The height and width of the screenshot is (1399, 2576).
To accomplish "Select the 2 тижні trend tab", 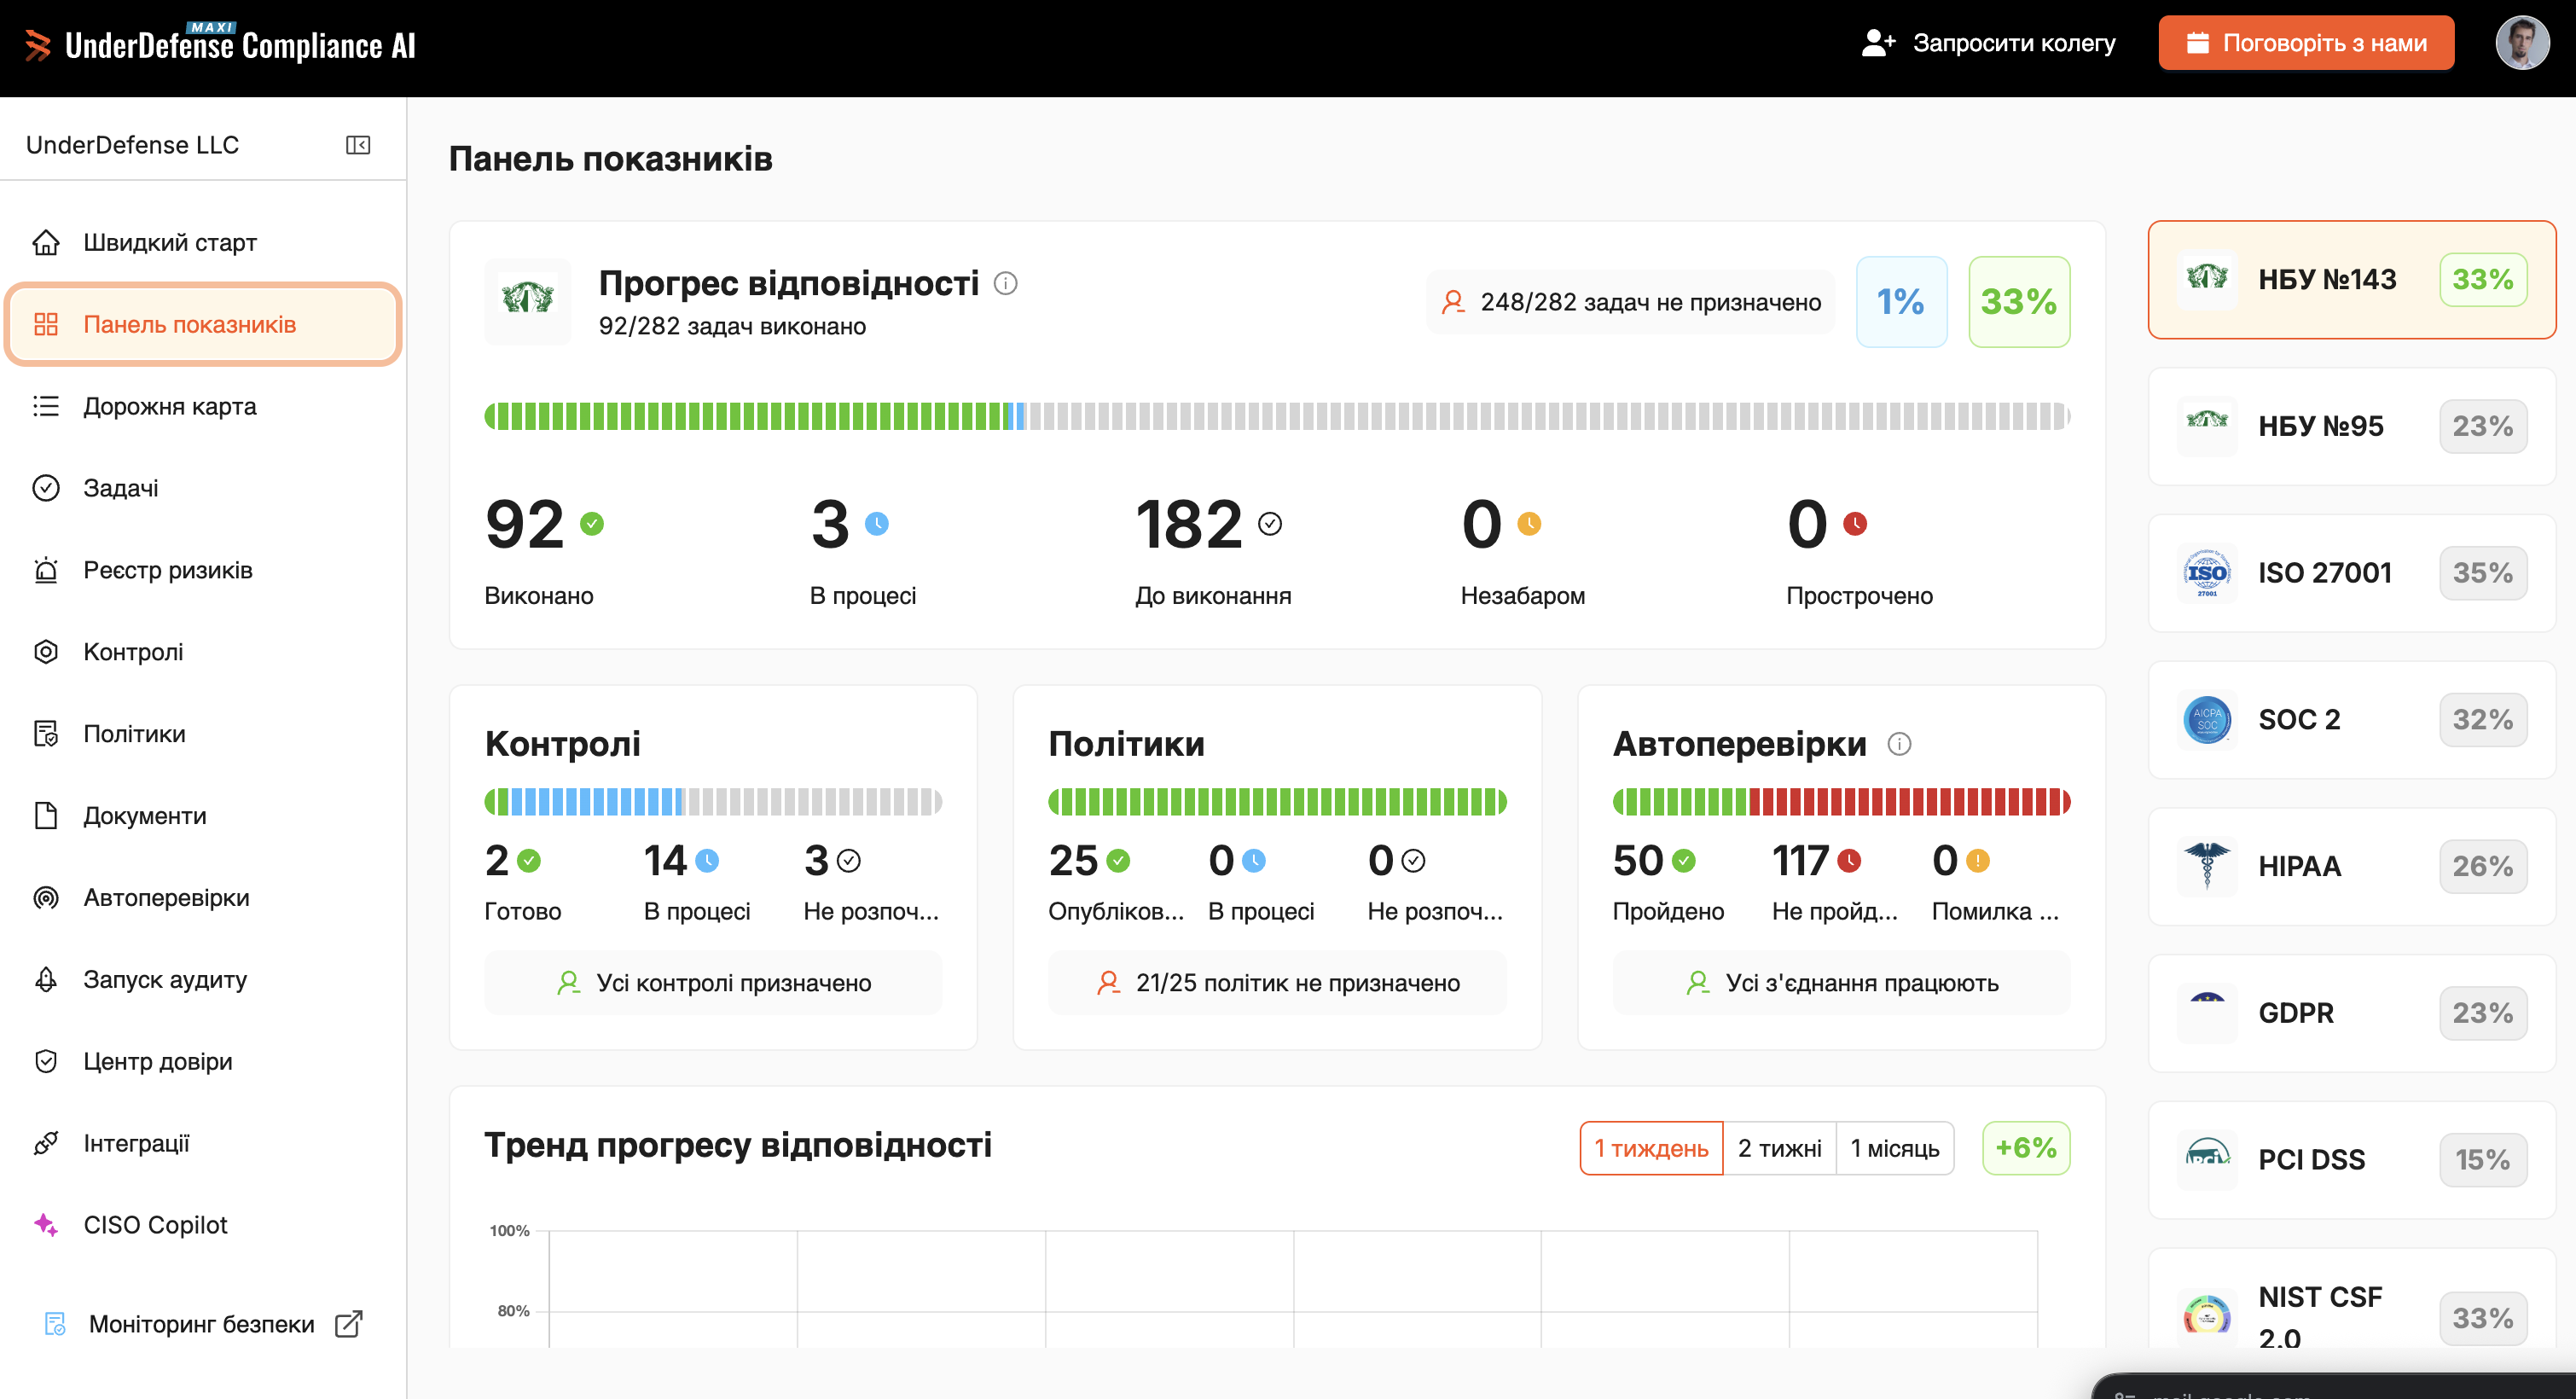I will 1779,1148.
